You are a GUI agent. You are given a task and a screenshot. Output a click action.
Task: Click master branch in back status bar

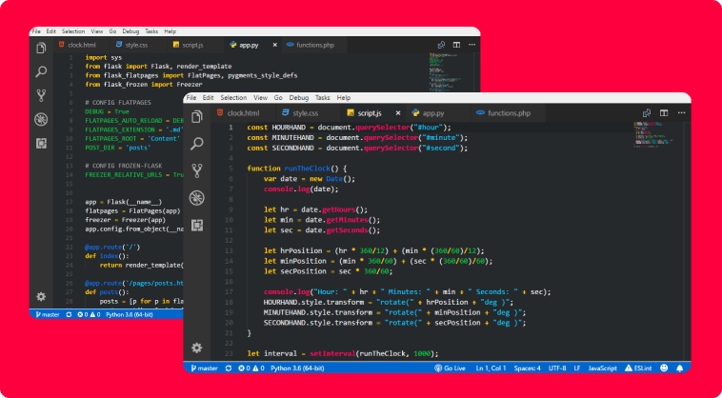click(48, 315)
